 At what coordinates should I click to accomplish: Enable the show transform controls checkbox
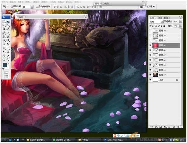(37, 7)
